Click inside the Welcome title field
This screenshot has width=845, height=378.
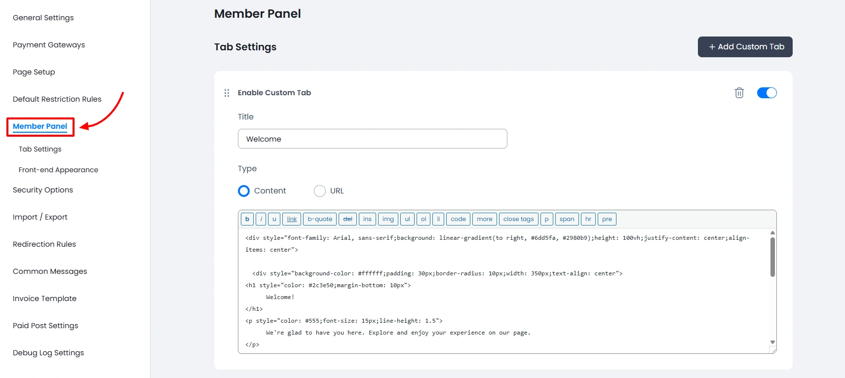point(372,139)
